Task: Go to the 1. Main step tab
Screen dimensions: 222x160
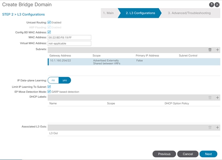Action: [108, 13]
